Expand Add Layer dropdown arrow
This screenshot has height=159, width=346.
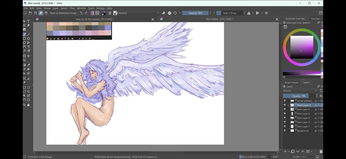point(289,151)
